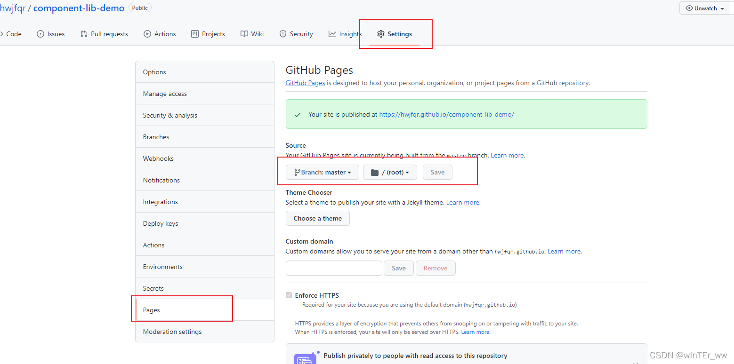734x364 pixels.
Task: Click the Projects board icon
Action: tap(195, 34)
